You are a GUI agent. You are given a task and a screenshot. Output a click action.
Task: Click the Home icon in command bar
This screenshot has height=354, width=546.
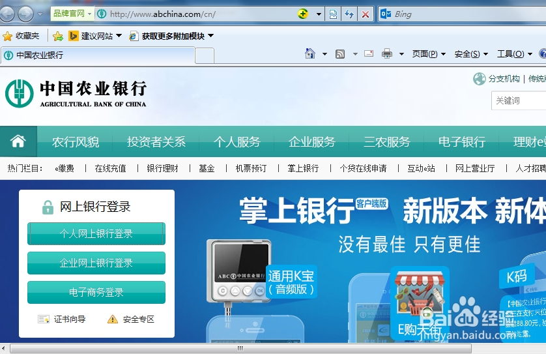[x=310, y=53]
